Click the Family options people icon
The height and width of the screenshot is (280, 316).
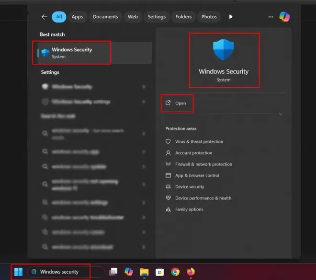click(168, 210)
